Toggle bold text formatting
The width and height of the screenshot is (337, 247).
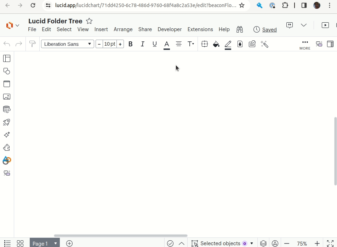[130, 44]
